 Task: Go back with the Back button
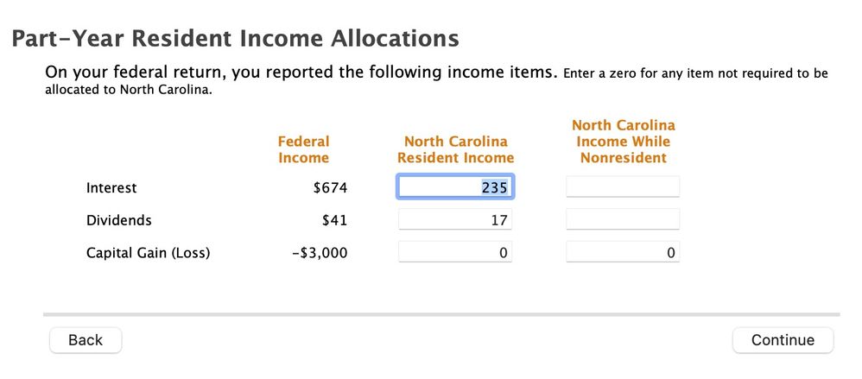pos(86,340)
